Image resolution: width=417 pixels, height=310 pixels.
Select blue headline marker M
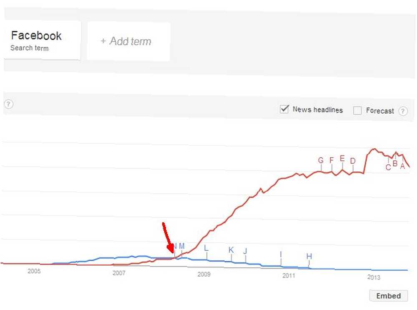point(182,246)
